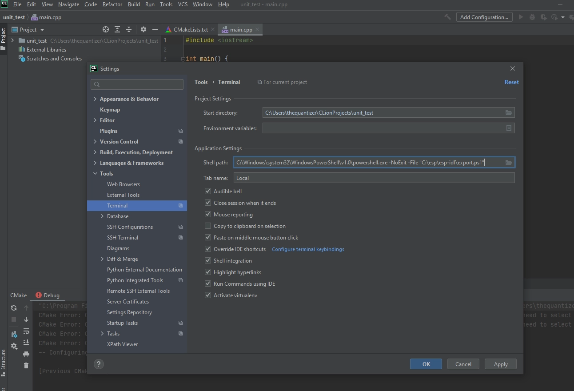The image size is (574, 391).
Task: Click the Locate file target icon in Project panel
Action: click(x=106, y=29)
